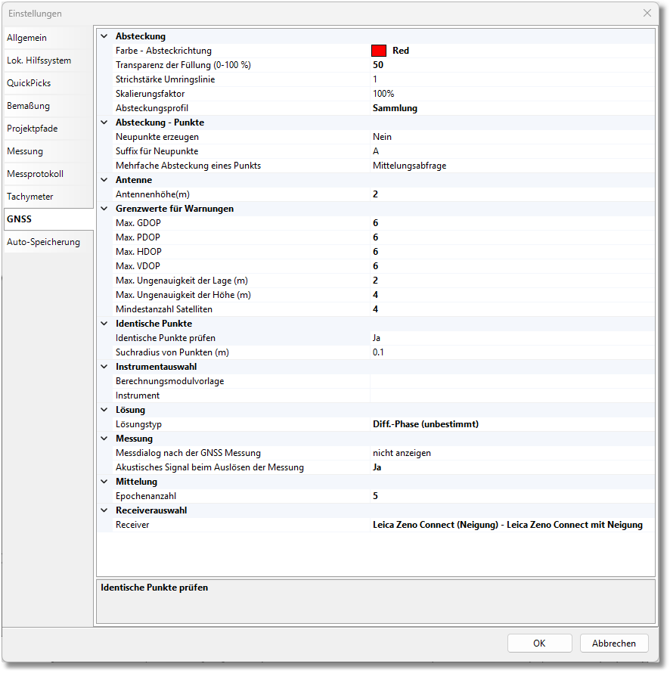The image size is (670, 673).
Task: Click the OK button
Action: click(539, 644)
